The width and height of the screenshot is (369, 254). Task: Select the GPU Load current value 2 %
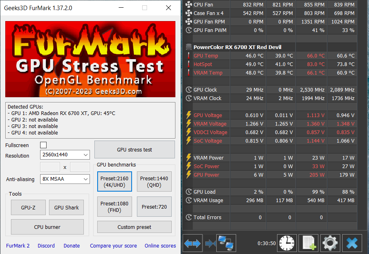point(258,192)
